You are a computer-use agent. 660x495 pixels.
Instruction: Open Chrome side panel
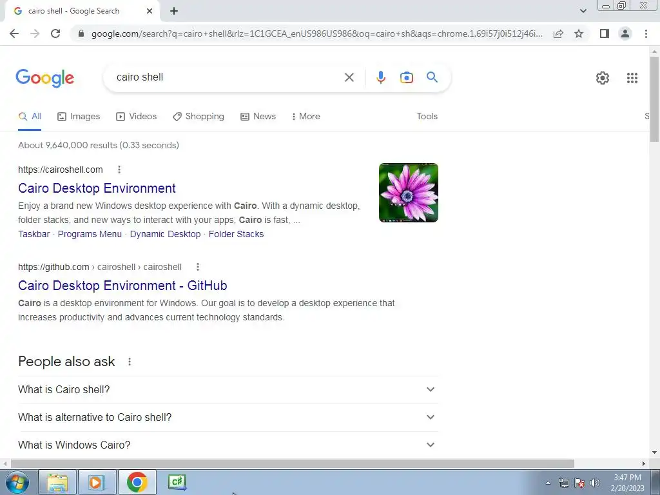click(x=605, y=34)
